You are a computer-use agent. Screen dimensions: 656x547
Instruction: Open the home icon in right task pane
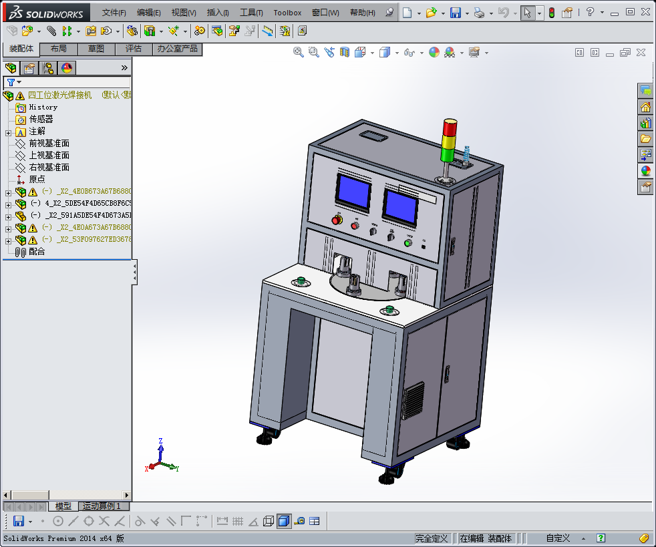pyautogui.click(x=645, y=107)
